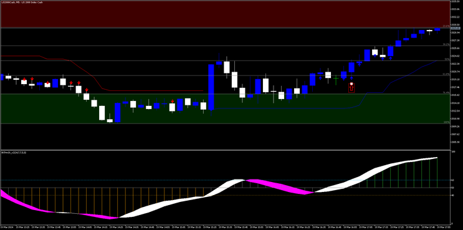Image resolution: width=463 pixels, height=230 pixels.
Task: Select the red outlined up-arrow object
Action: pyautogui.click(x=351, y=88)
